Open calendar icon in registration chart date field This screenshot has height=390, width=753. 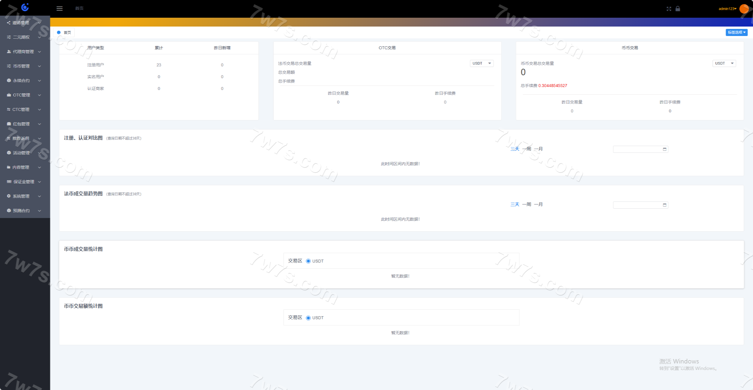(664, 149)
